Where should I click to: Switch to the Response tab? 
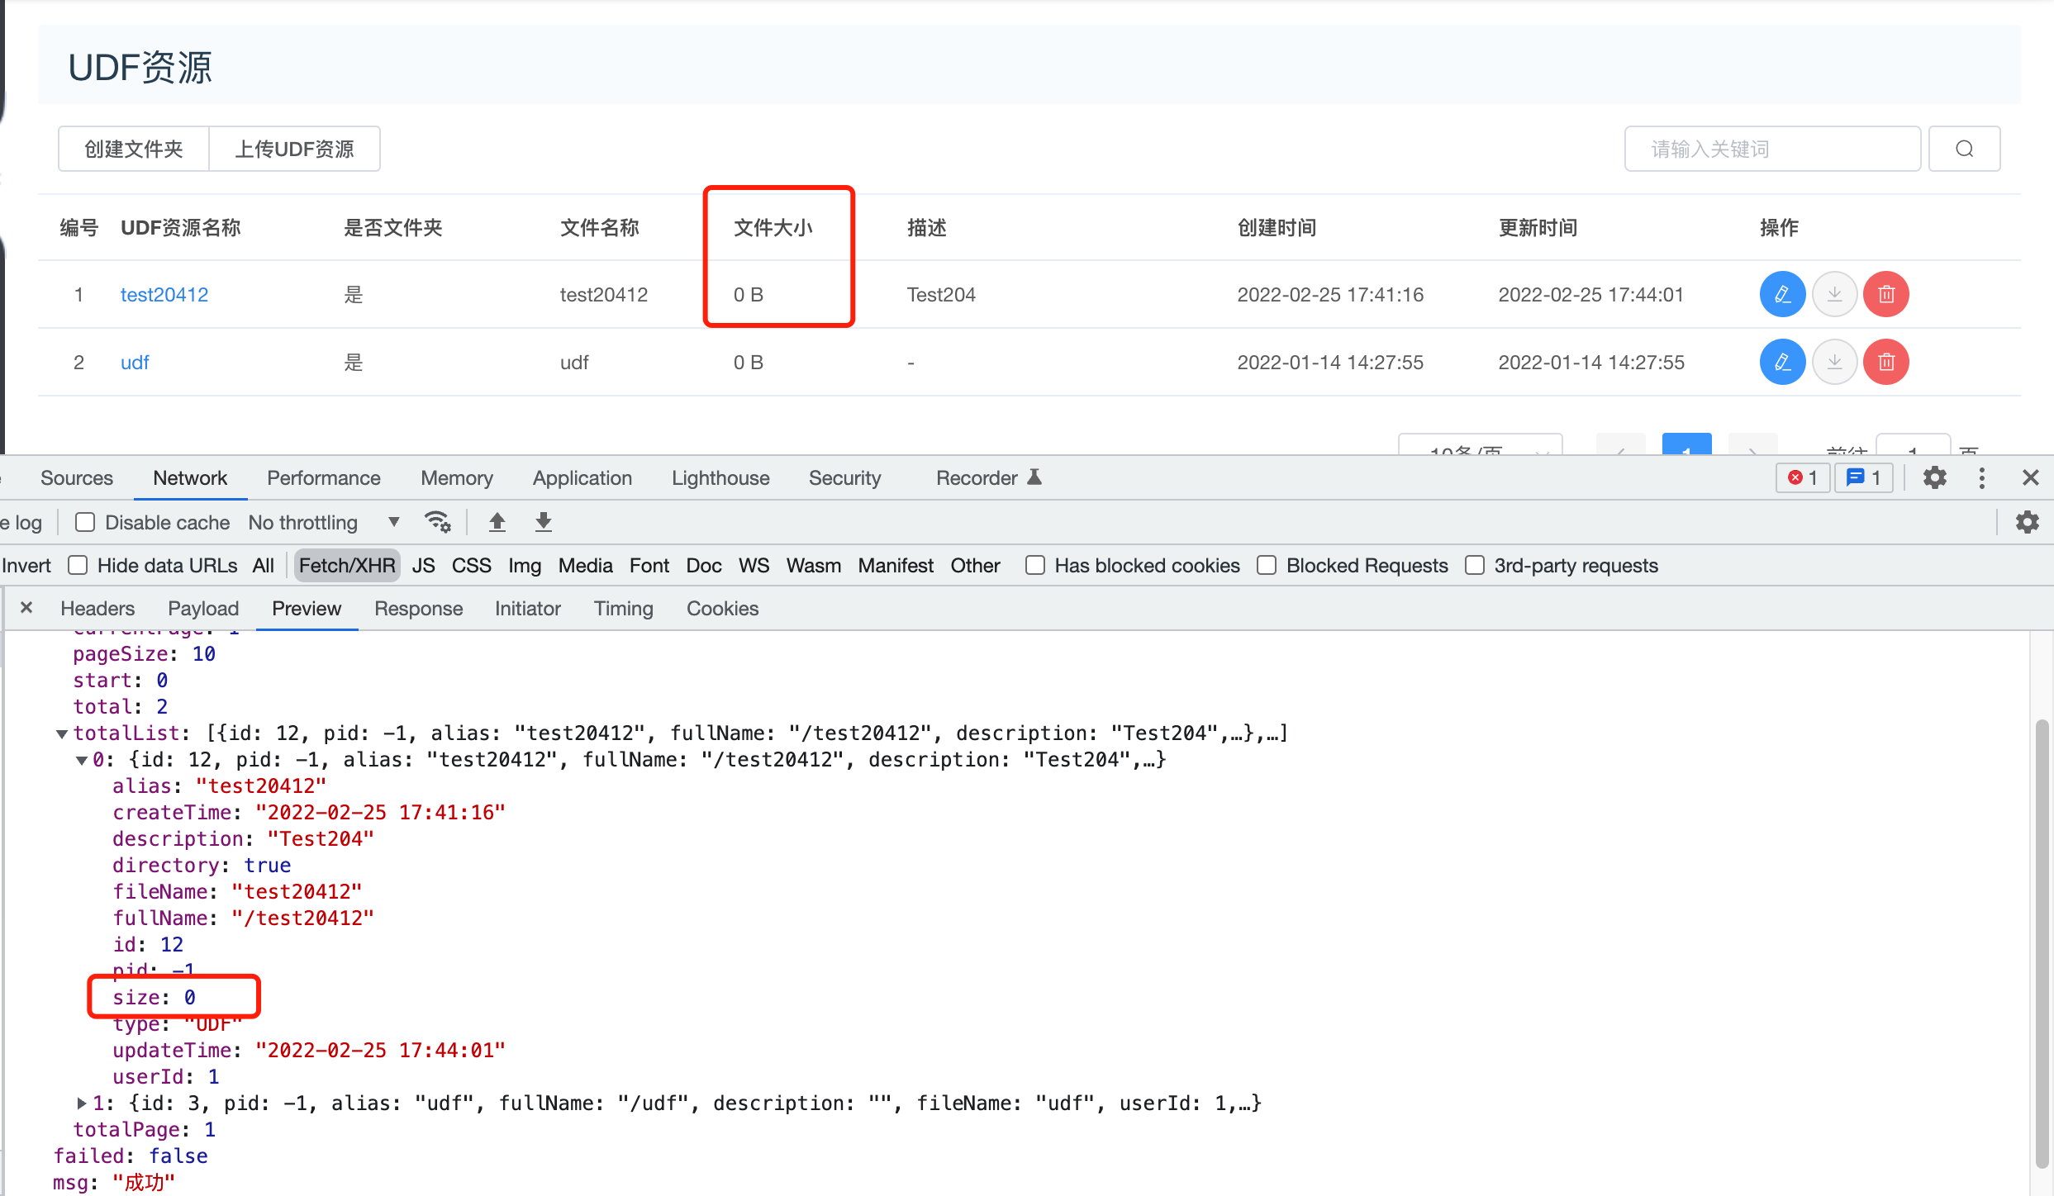tap(418, 609)
